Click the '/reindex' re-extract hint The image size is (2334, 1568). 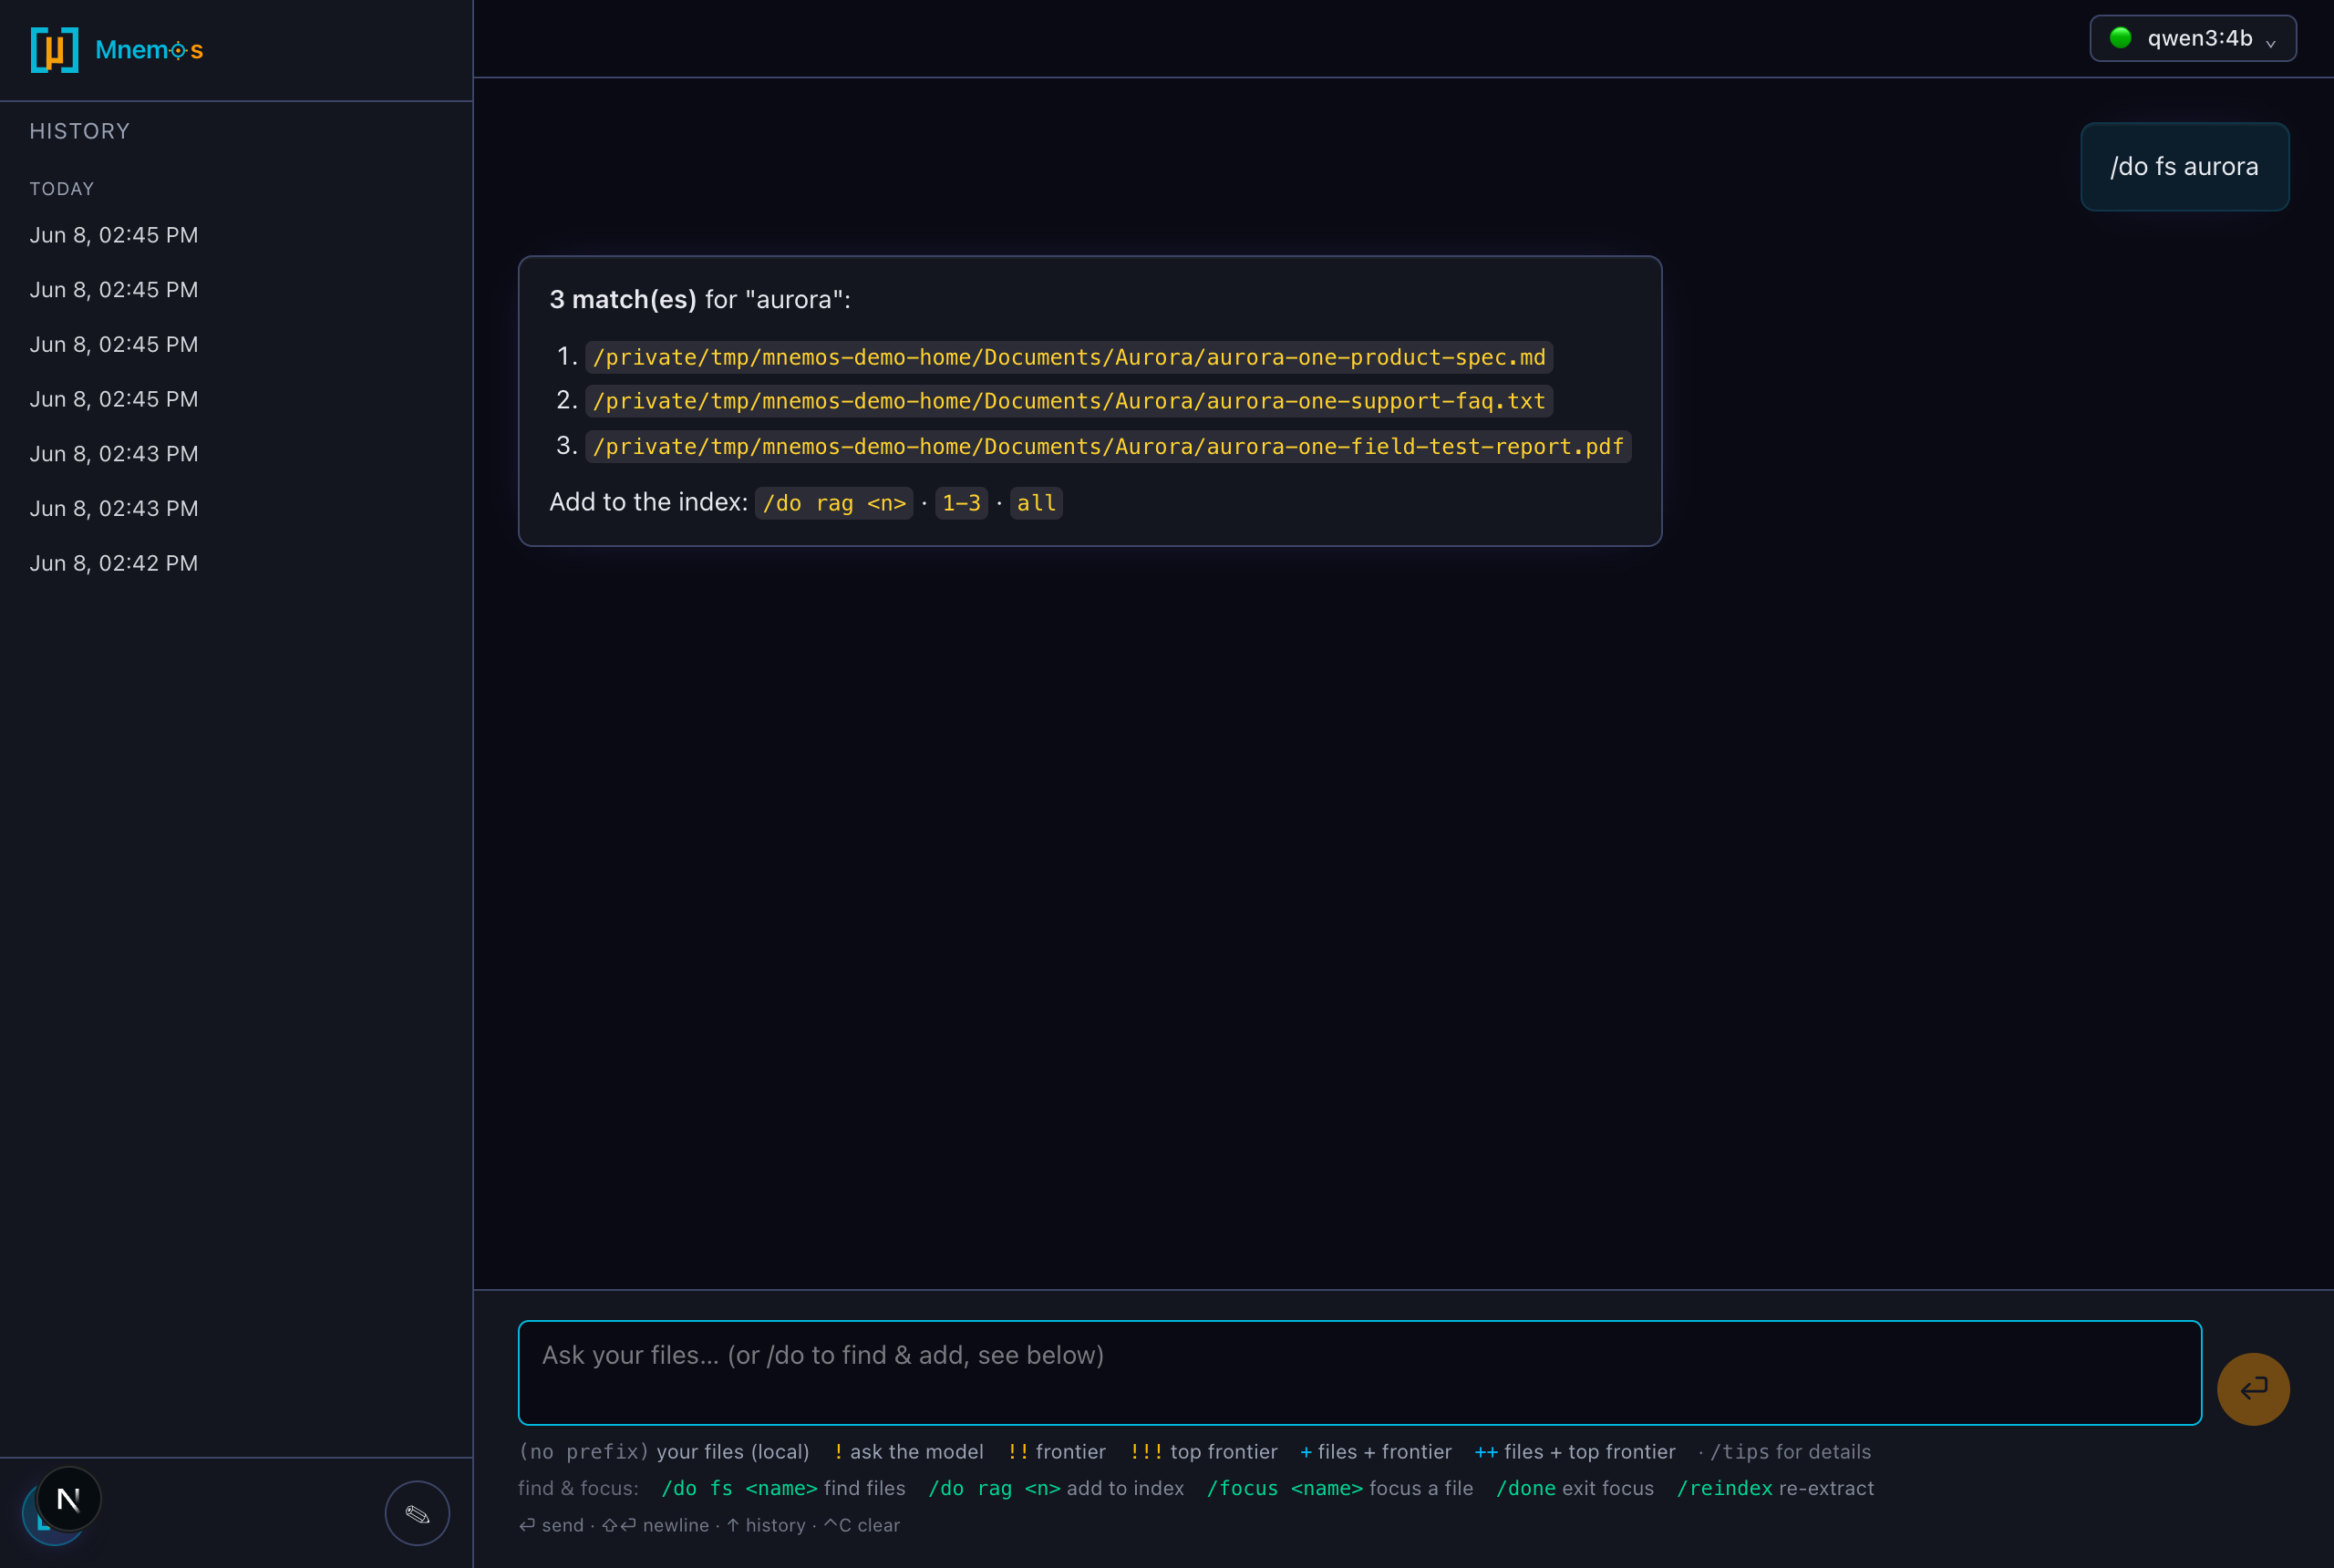[x=1775, y=1488]
